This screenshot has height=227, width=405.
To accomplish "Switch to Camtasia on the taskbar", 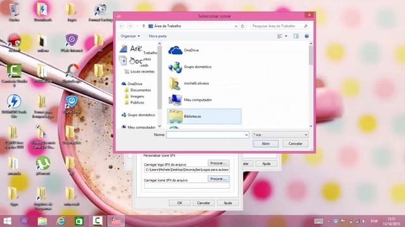I will 97,221.
